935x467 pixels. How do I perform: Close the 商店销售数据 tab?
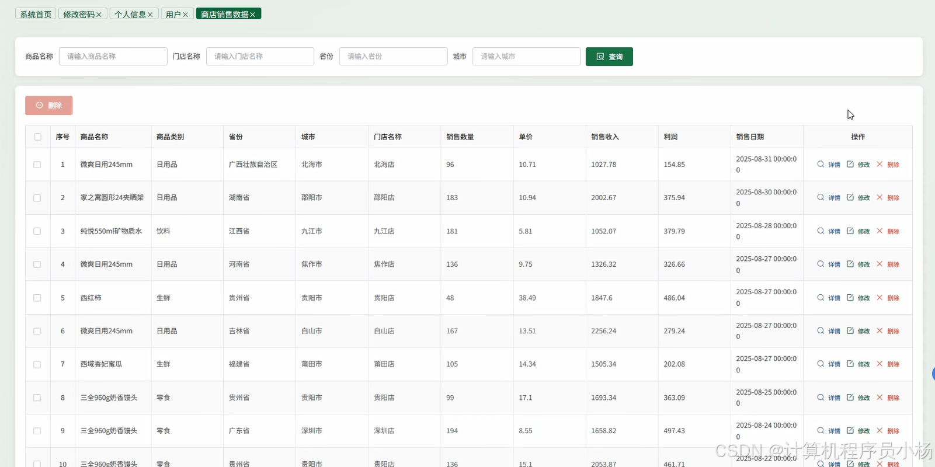[253, 15]
